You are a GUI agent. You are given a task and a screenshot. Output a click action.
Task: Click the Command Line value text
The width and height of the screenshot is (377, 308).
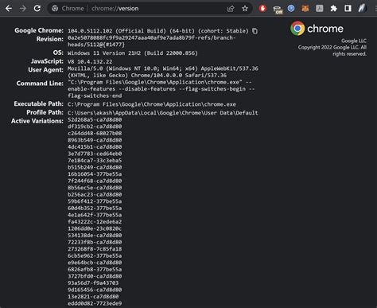[161, 89]
